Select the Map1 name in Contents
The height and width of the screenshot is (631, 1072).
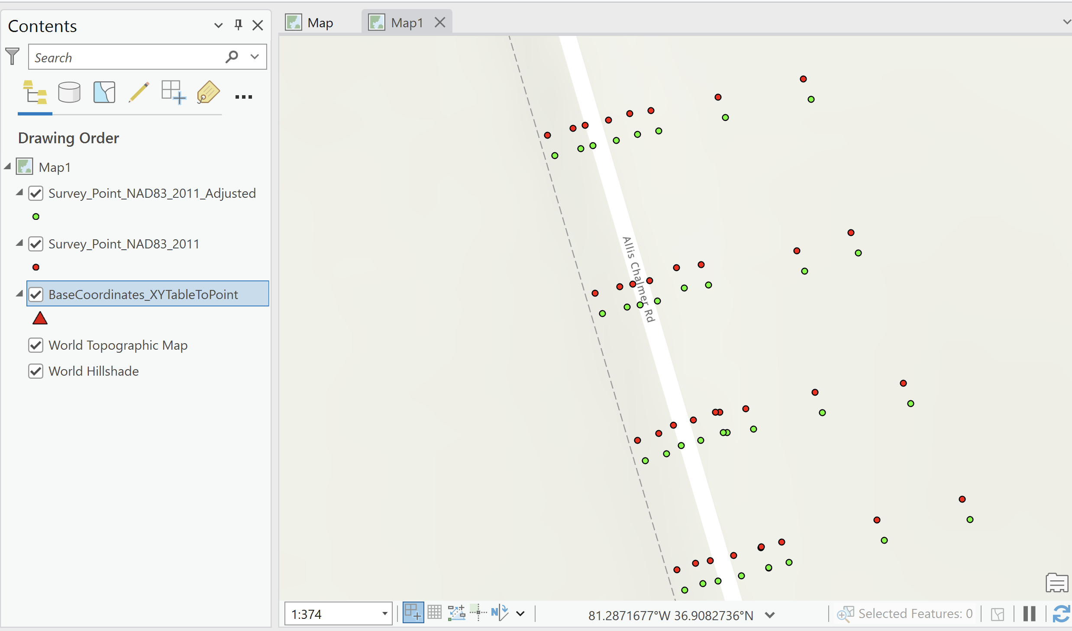pyautogui.click(x=55, y=167)
